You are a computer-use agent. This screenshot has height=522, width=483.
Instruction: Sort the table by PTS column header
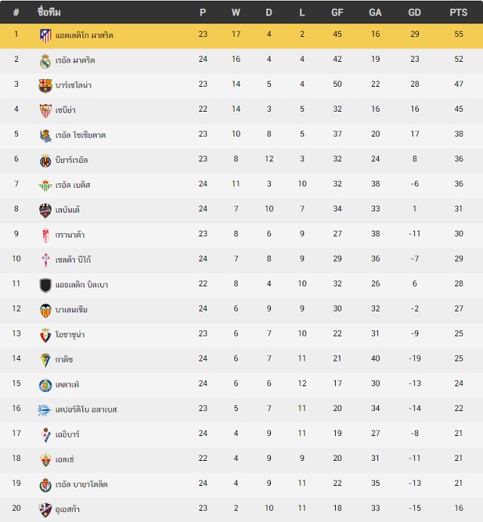click(x=458, y=12)
